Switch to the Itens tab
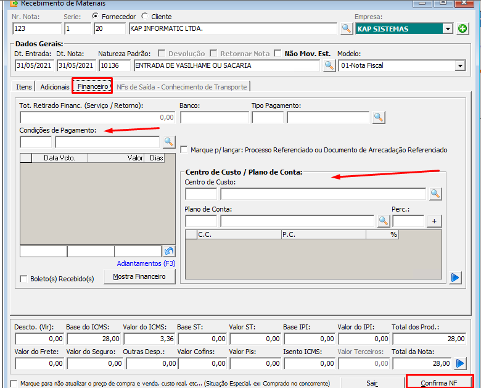The height and width of the screenshot is (388, 481). (x=24, y=87)
